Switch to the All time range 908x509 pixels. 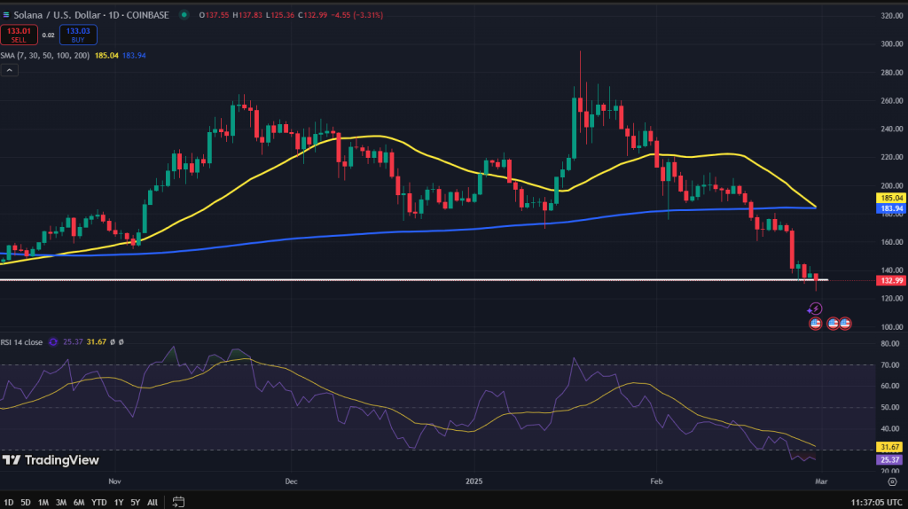pyautogui.click(x=153, y=502)
